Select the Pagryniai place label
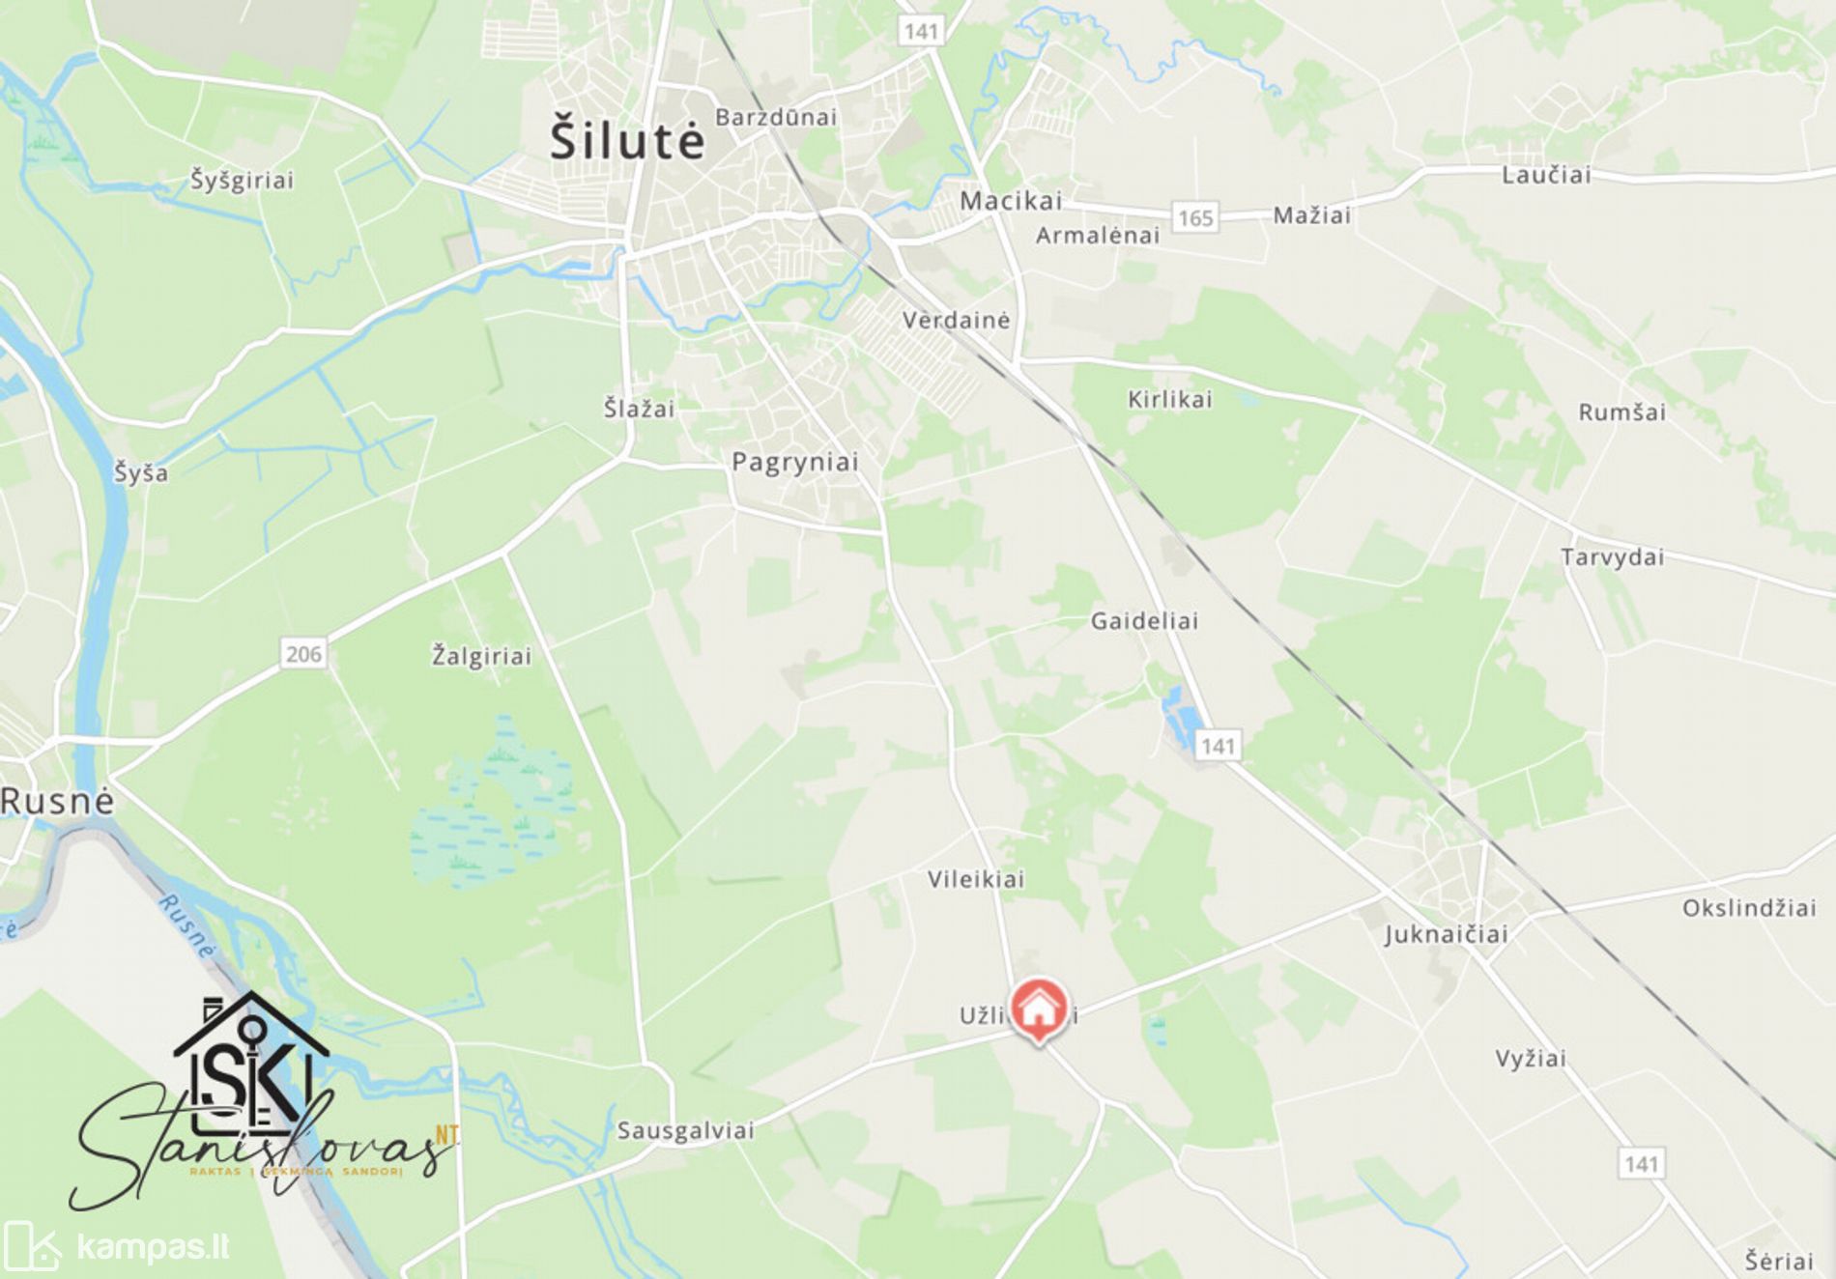Screen dimensions: 1836x1279 click(x=795, y=462)
